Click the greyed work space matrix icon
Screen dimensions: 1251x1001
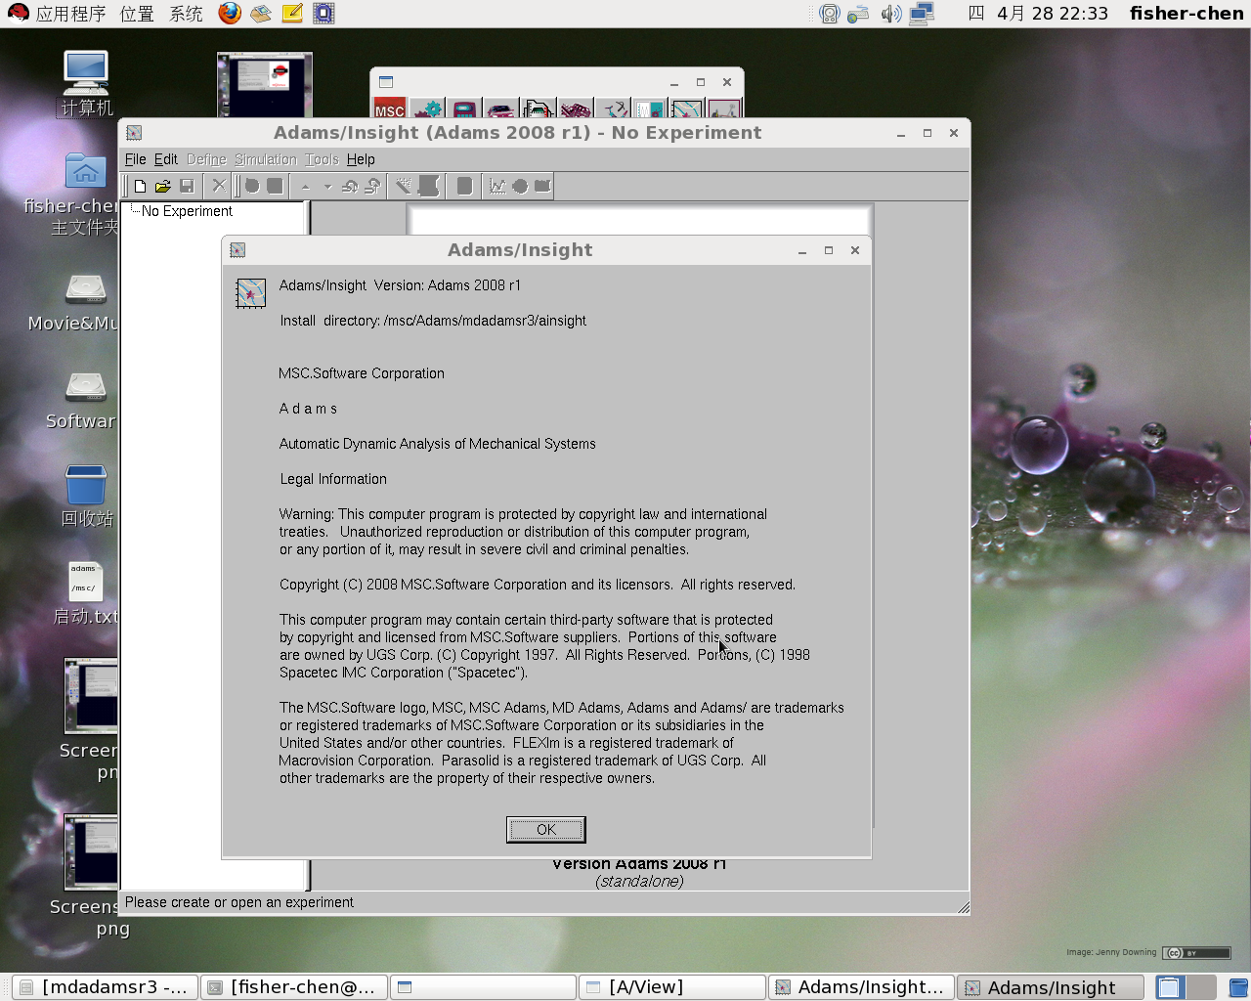point(428,186)
